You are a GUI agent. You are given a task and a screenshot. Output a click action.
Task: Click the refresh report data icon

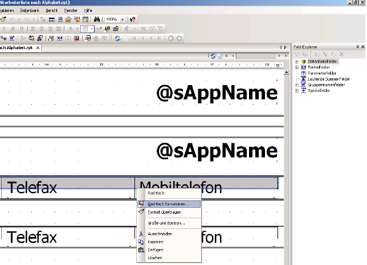117,38
